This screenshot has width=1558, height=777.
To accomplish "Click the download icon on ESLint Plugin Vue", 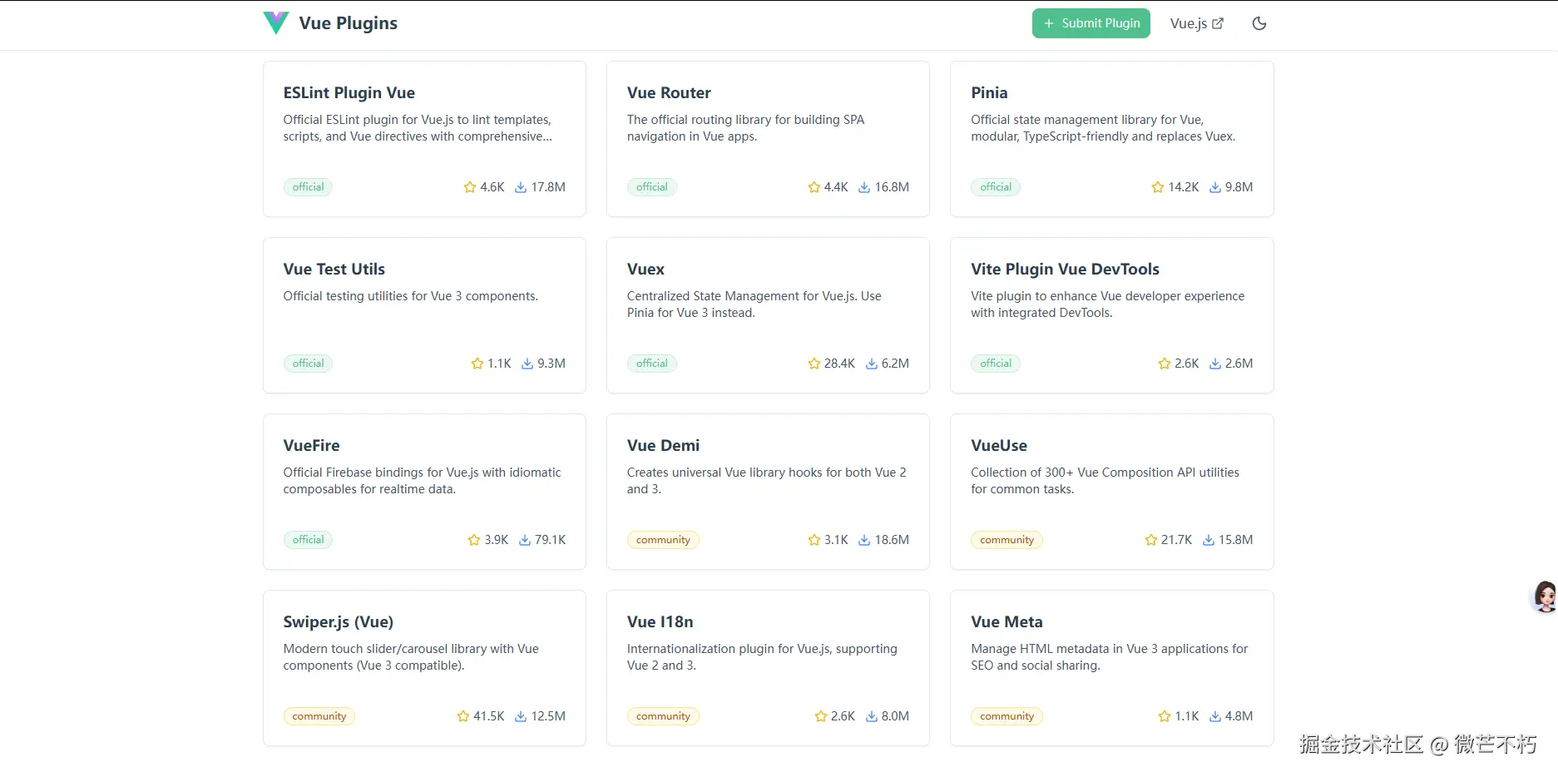I will (521, 187).
